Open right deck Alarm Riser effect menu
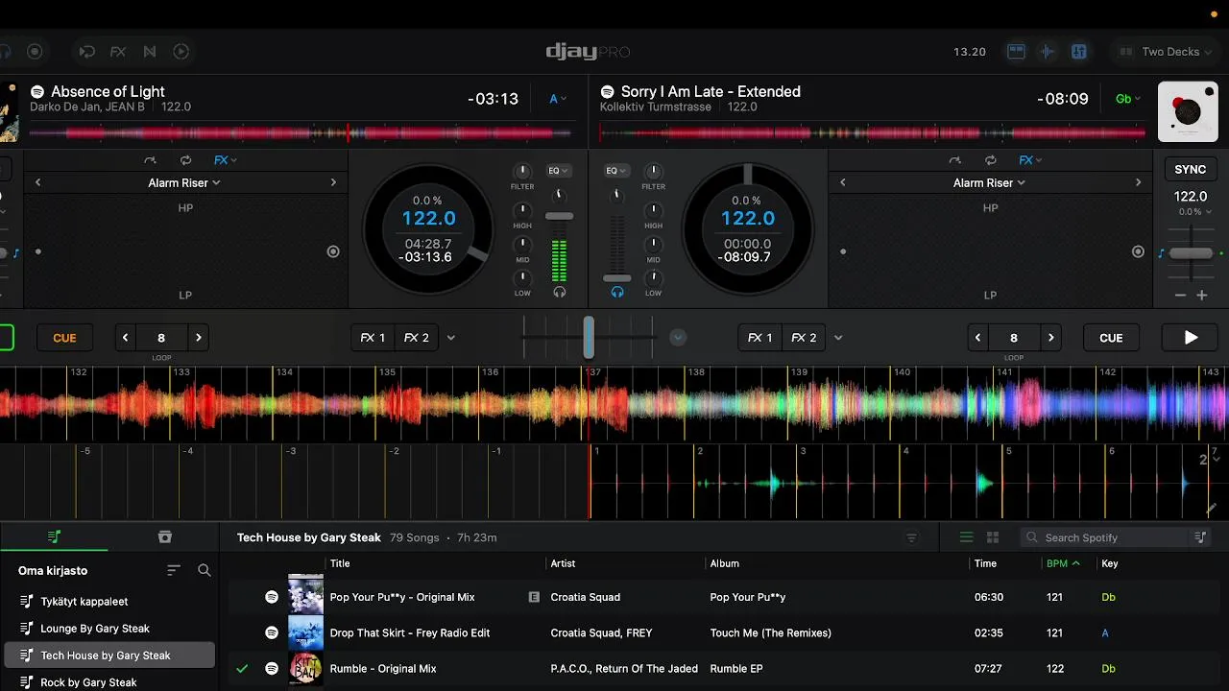The height and width of the screenshot is (691, 1229). 989,182
